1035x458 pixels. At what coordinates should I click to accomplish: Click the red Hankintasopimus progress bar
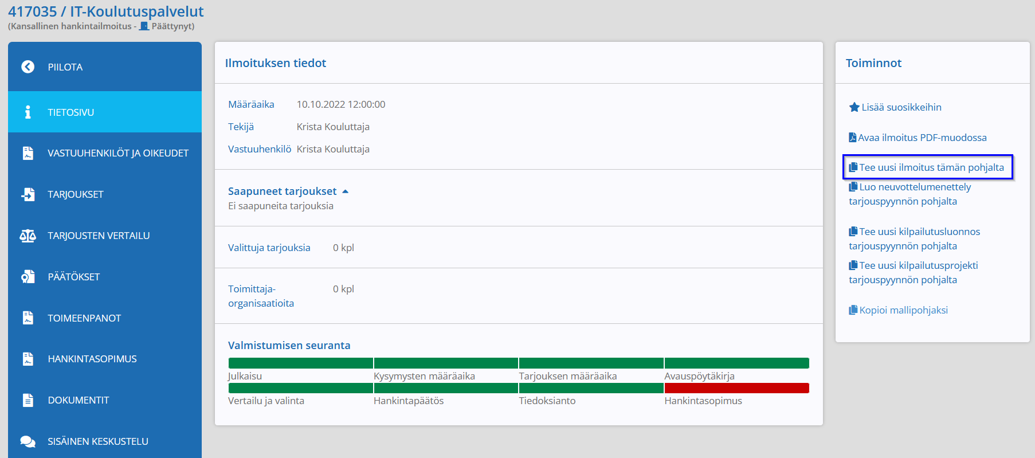click(737, 388)
